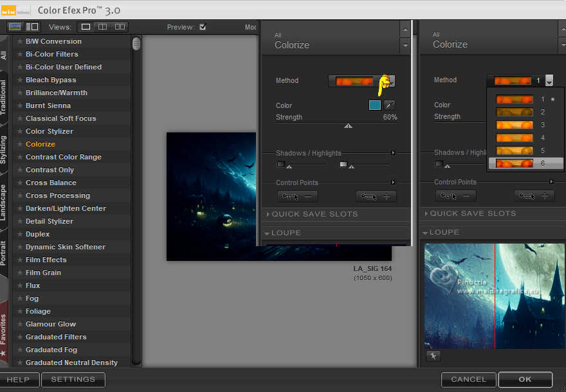Screen dimensions: 566x392
Task: Toggle the Preview checkbox
Action: click(203, 27)
